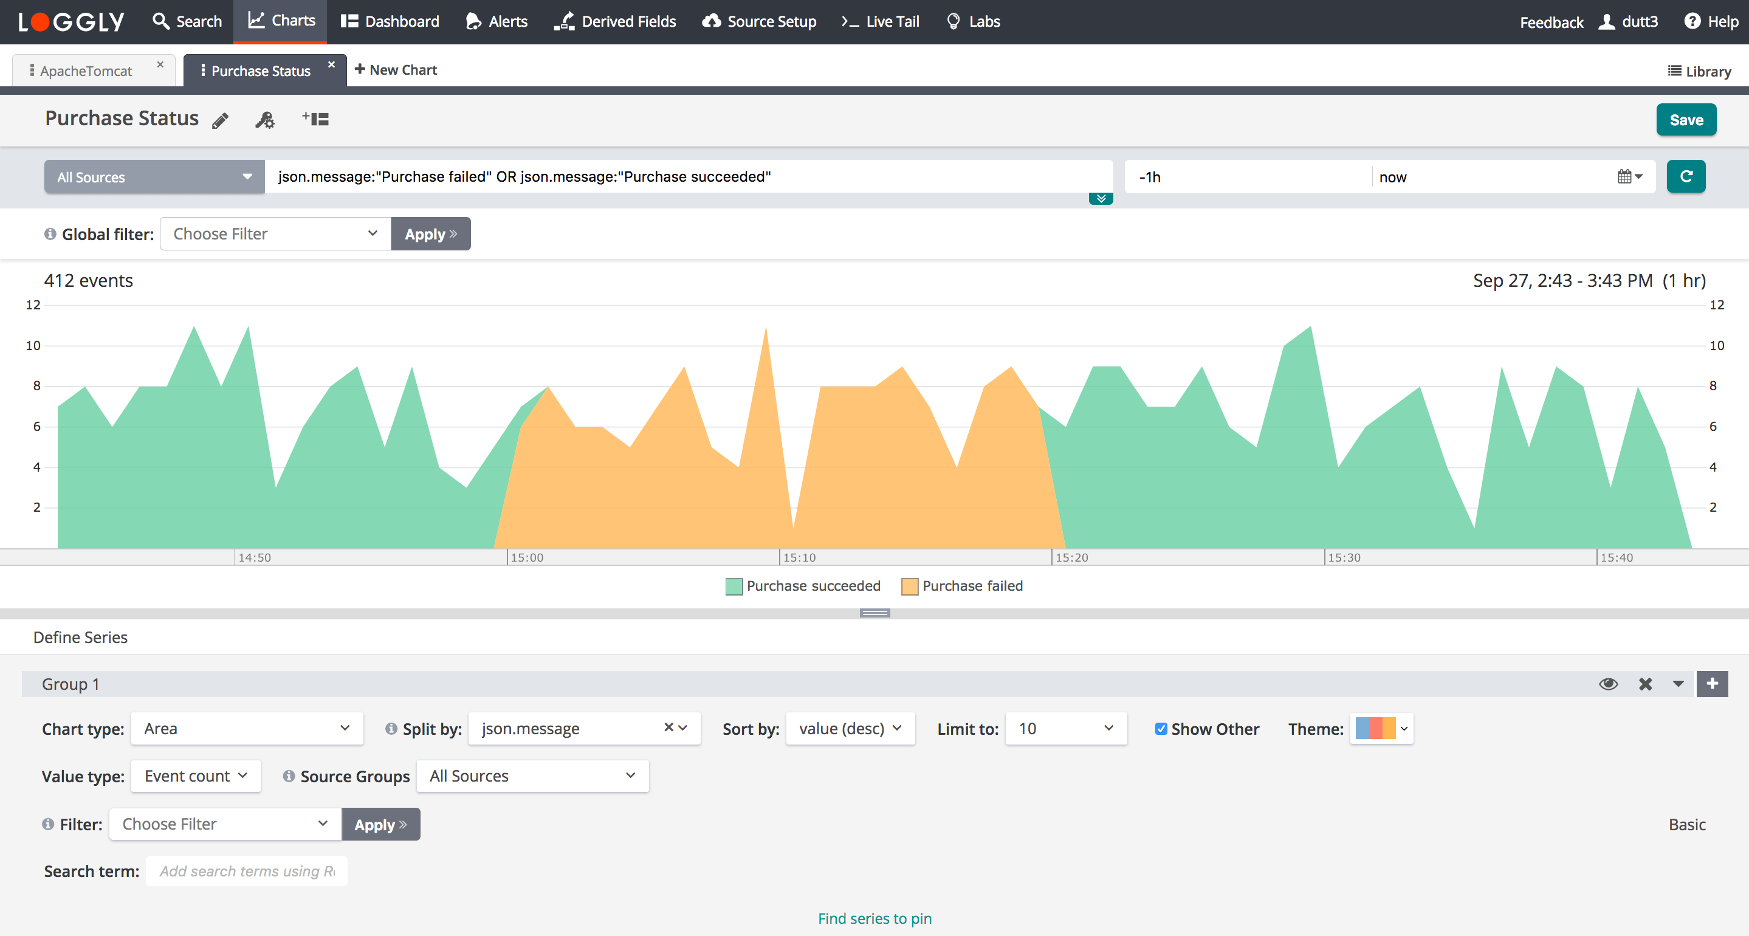The height and width of the screenshot is (936, 1749).
Task: Toggle Group 1 visibility eye icon
Action: [1608, 684]
